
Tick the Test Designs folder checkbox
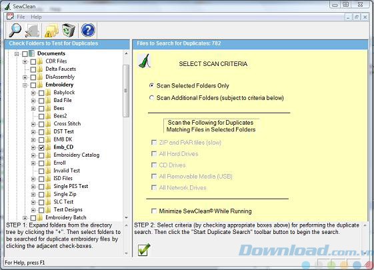[41, 210]
